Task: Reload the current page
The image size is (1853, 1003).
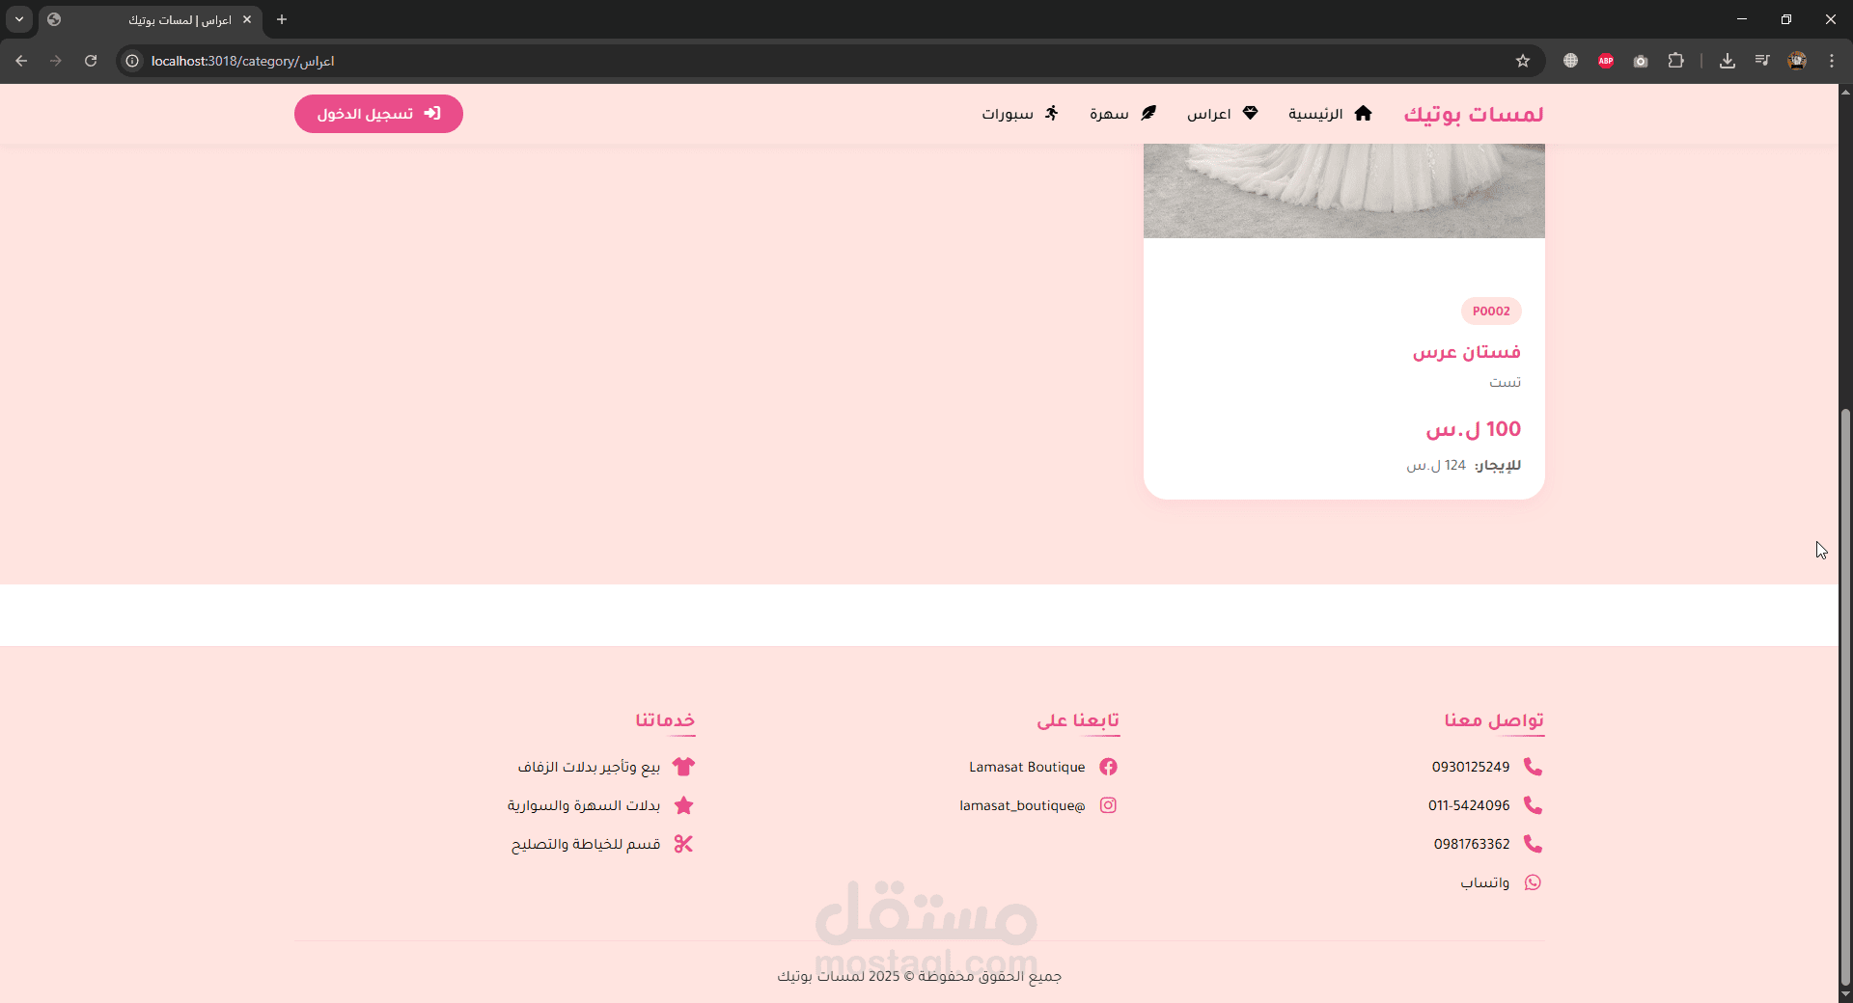Action: 91,61
